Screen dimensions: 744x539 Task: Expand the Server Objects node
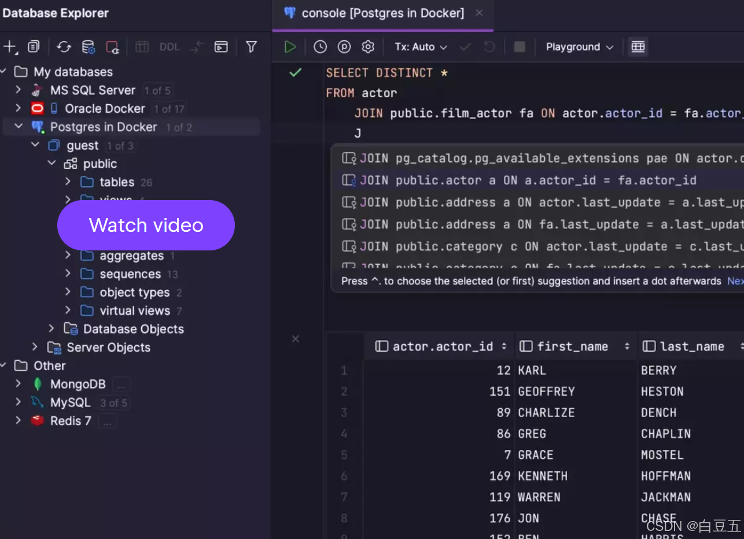coord(35,347)
